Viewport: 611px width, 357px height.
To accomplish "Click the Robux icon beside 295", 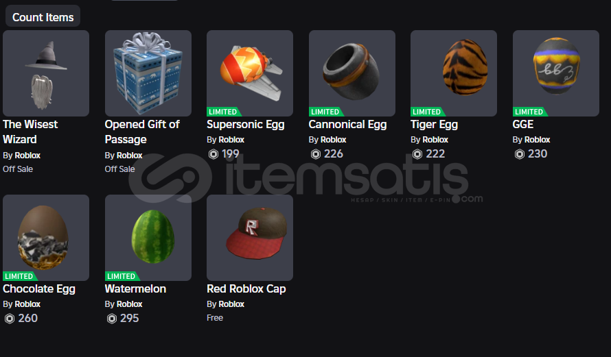I will [111, 319].
